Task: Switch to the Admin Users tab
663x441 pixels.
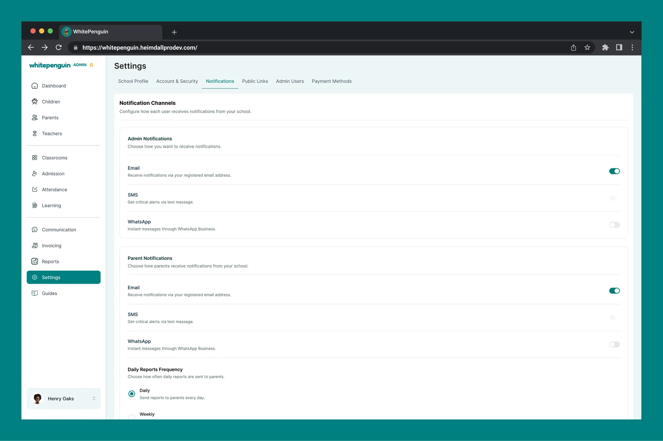Action: pyautogui.click(x=290, y=81)
